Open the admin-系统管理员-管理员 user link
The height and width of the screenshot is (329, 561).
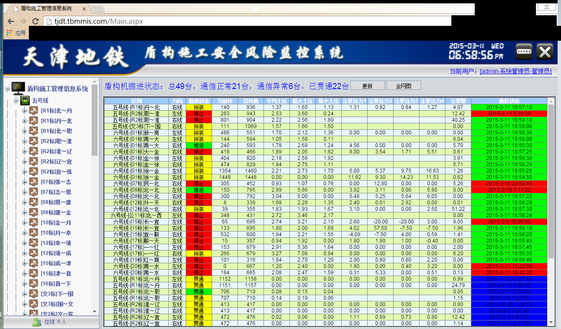(x=516, y=72)
